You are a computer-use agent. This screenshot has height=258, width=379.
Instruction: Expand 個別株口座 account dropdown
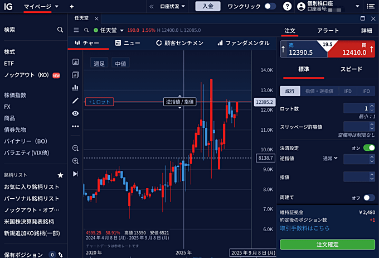(357, 7)
